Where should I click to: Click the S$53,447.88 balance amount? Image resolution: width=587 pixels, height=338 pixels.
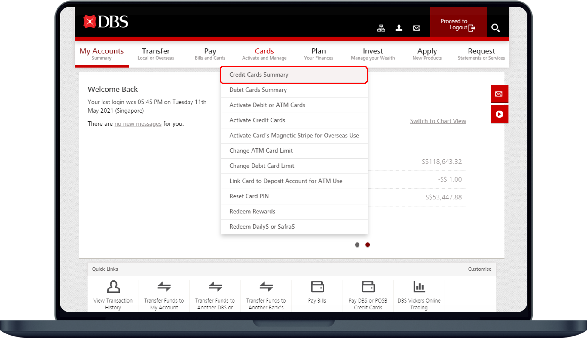(443, 197)
